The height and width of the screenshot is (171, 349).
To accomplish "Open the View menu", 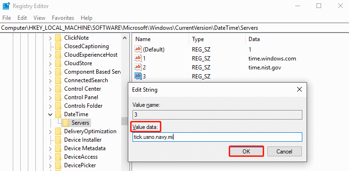I will coord(40,18).
